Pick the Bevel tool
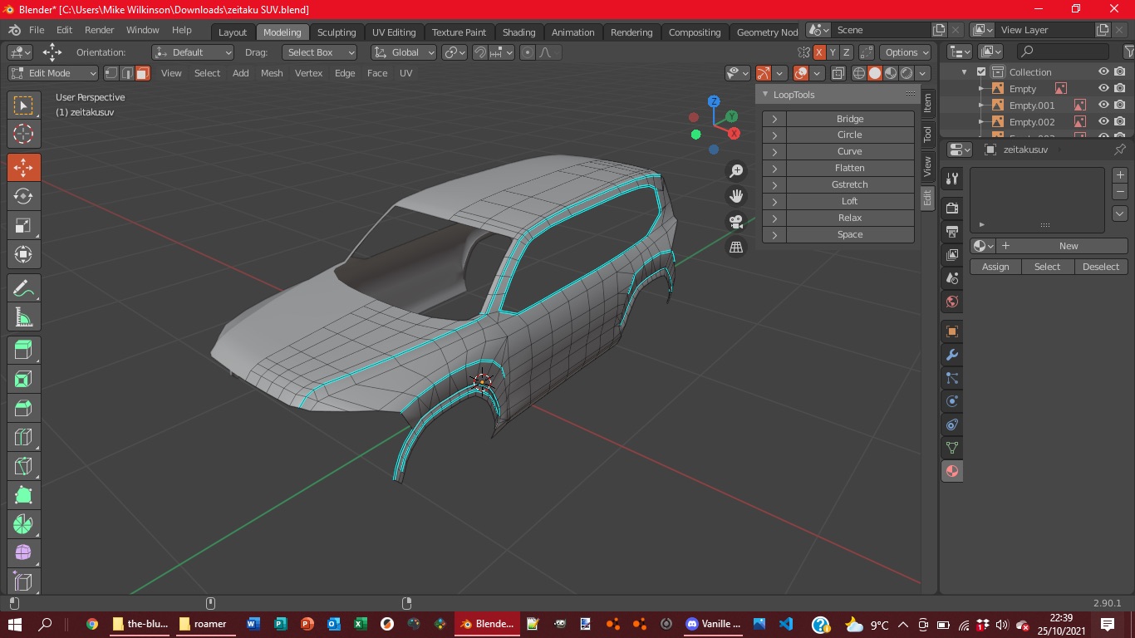The image size is (1135, 638). 23,408
